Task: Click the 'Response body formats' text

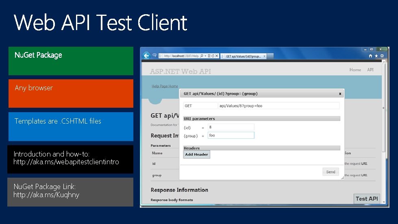Action: pos(172,200)
